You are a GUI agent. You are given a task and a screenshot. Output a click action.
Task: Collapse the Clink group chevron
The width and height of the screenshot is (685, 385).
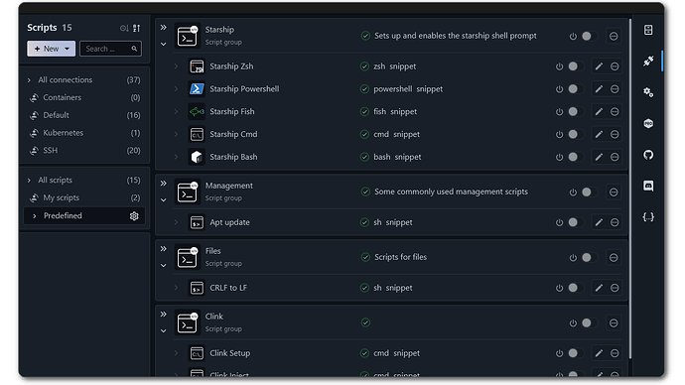point(164,331)
